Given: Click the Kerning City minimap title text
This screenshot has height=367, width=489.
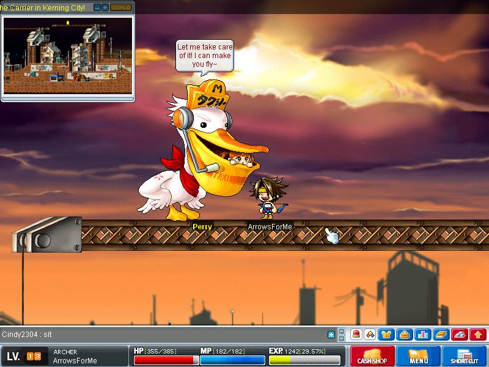Looking at the screenshot, I should (42, 8).
